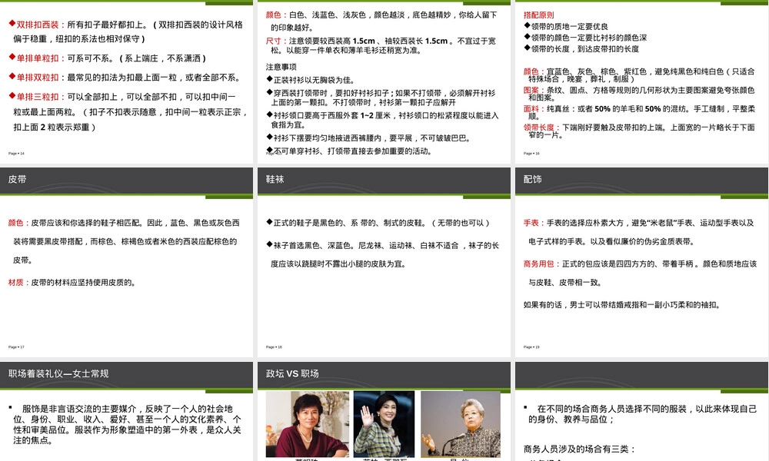Click the 材质 label on belt slide

(15, 283)
